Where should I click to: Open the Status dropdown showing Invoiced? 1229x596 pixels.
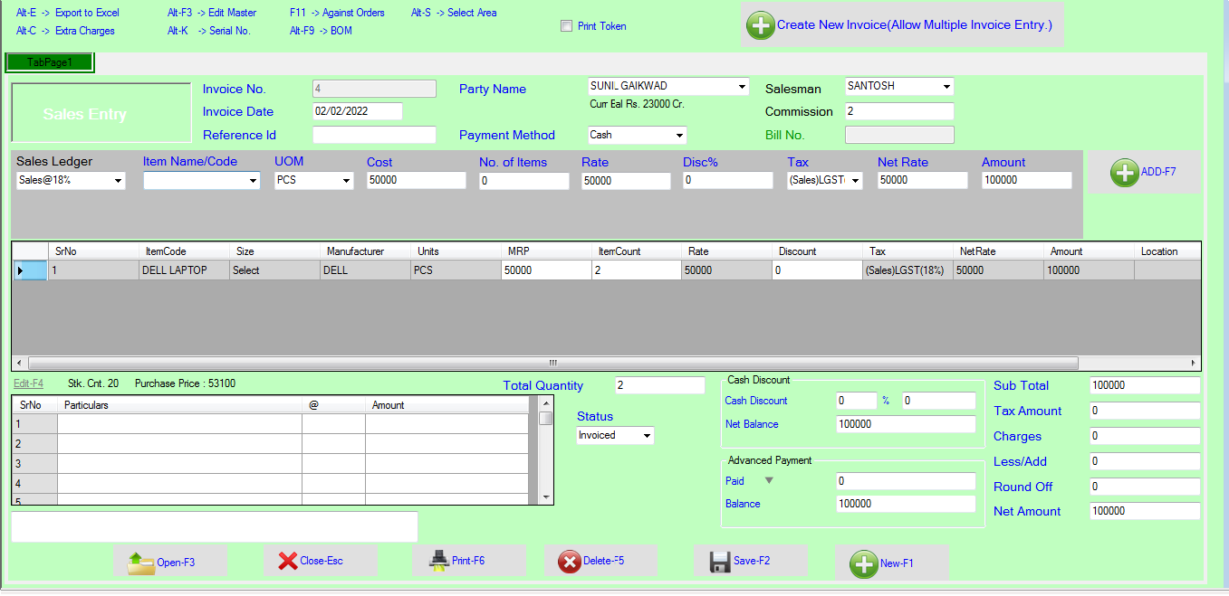[x=647, y=436]
